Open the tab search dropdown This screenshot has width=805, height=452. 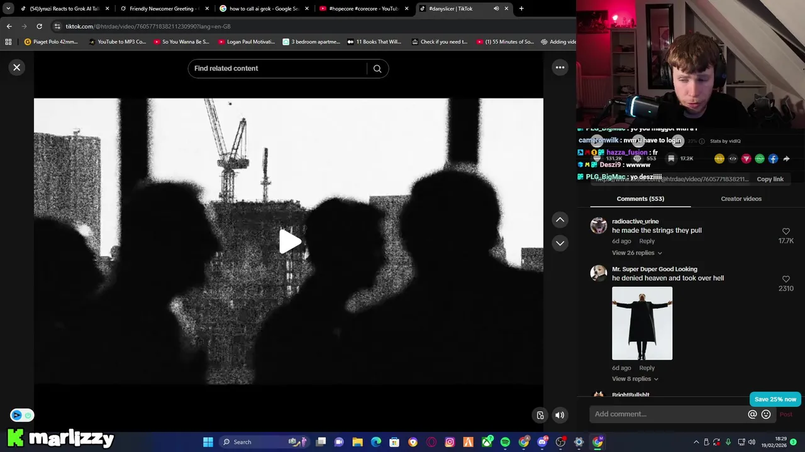[8, 9]
